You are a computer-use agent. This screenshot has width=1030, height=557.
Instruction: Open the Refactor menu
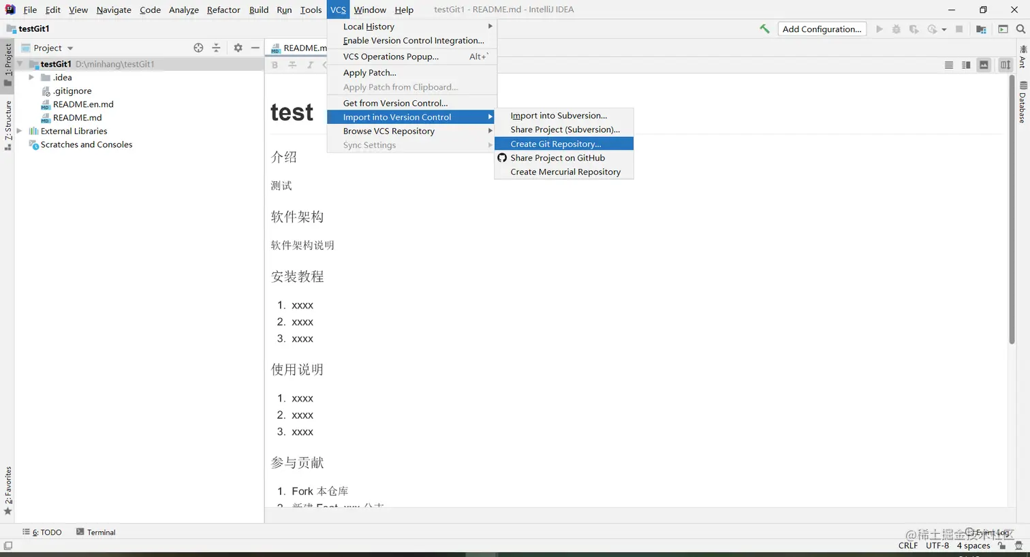coord(223,10)
